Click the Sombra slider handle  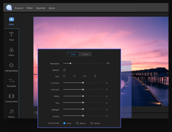tap(83, 116)
